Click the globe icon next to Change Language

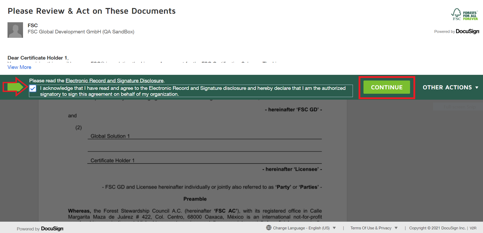coord(269,228)
